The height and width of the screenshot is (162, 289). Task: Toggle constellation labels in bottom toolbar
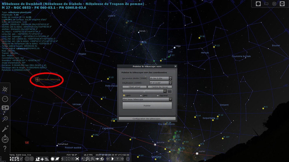16,159
